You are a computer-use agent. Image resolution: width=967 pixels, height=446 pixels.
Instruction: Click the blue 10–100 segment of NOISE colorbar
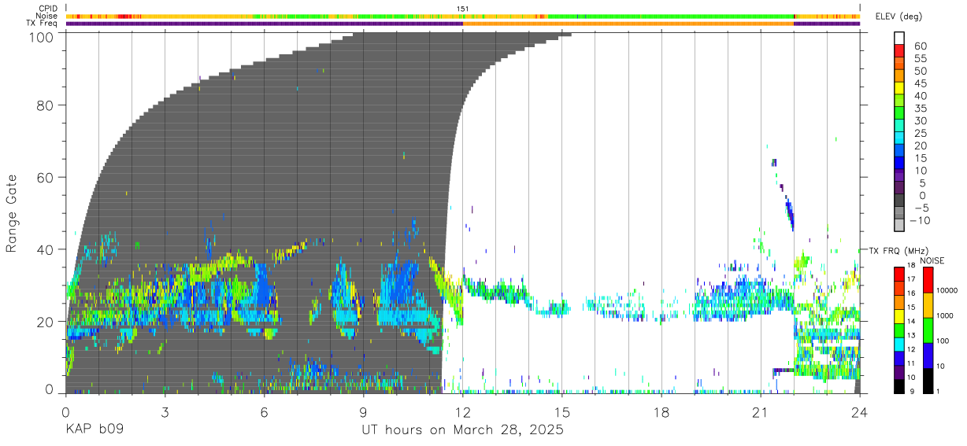click(x=928, y=356)
